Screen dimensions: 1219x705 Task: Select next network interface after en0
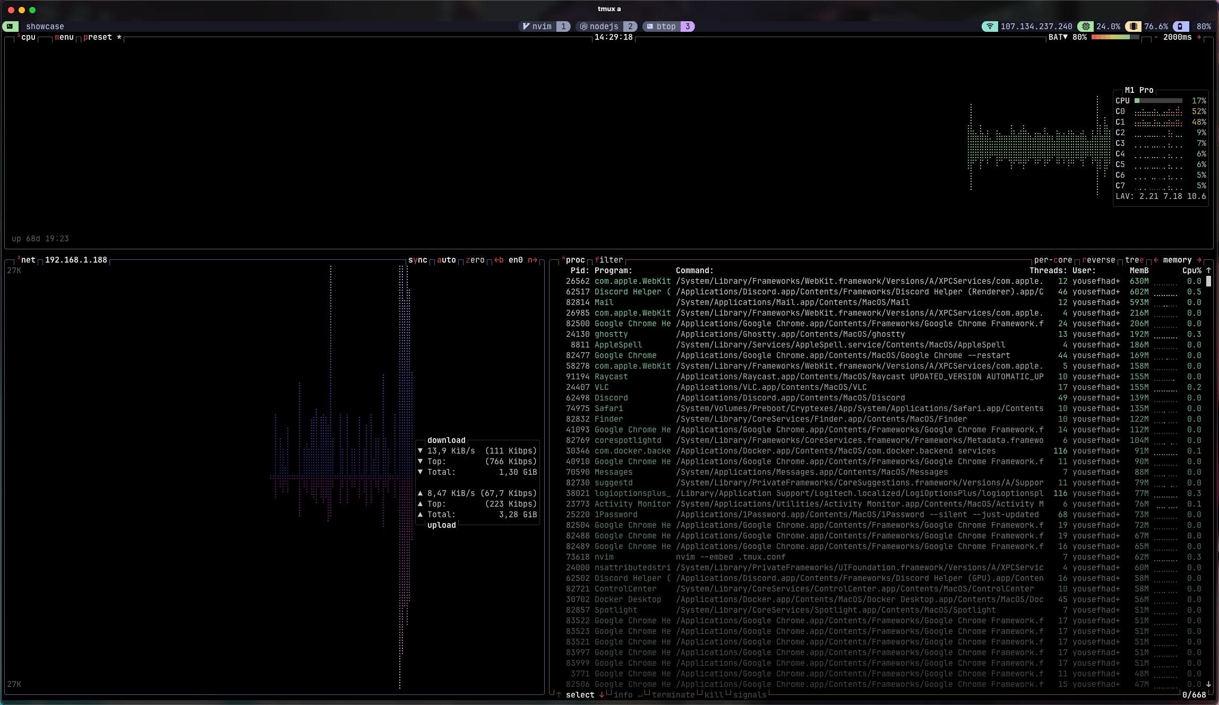532,260
